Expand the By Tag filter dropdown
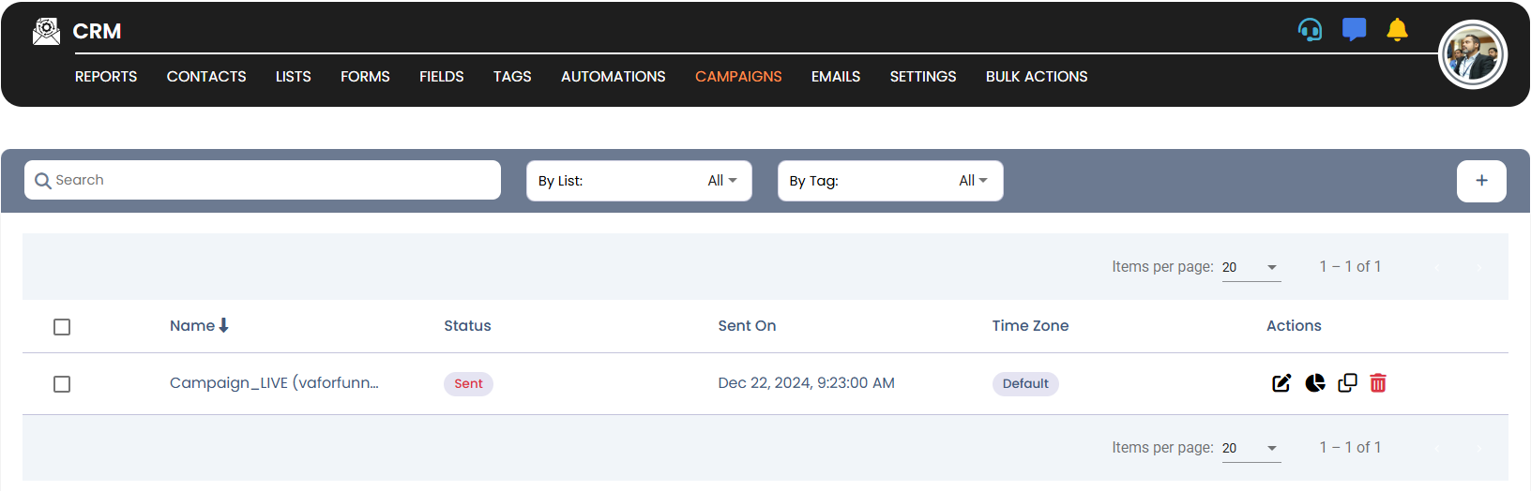Screen dimensions: 1531x491 [x=890, y=181]
